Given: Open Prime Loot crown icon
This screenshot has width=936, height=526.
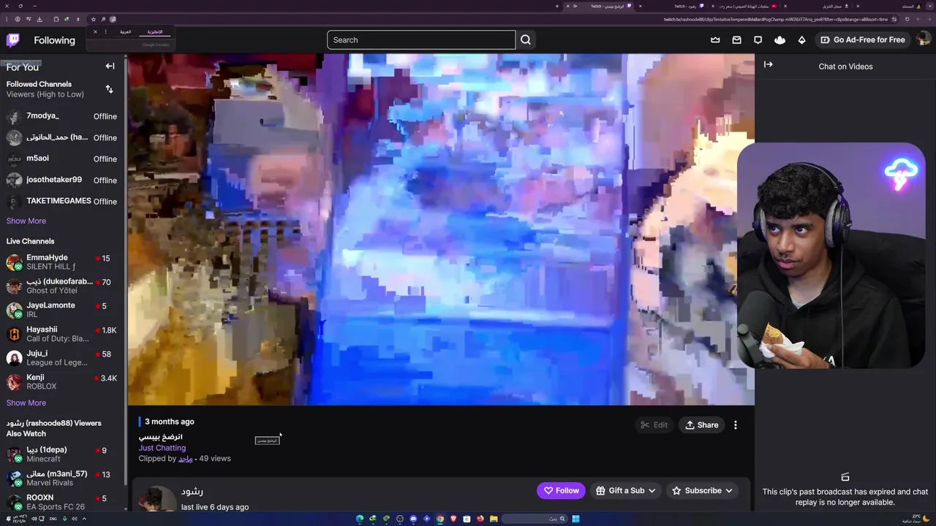Looking at the screenshot, I should tap(715, 40).
